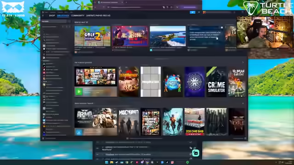Open the TCG Card Shop Simulator cover
Viewport: 294px width, 165px height.
(x=194, y=121)
